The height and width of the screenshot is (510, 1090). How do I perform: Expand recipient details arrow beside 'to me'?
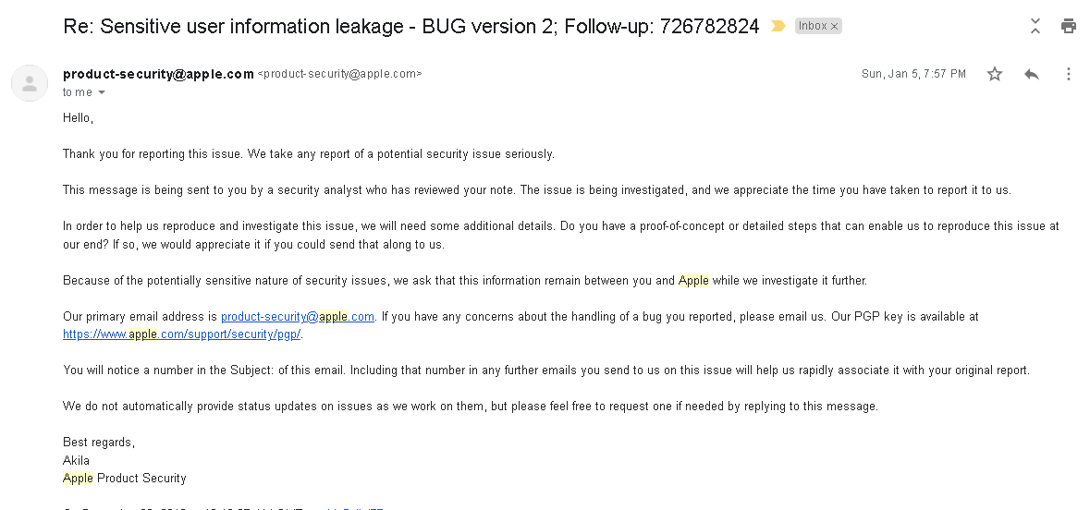click(x=102, y=92)
